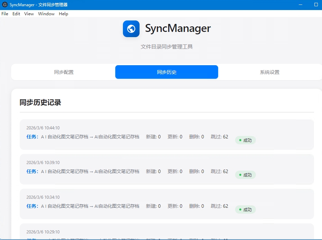Image resolution: width=322 pixels, height=240 pixels.
Task: Click the 成功 badge on the first record
Action: [x=245, y=140]
